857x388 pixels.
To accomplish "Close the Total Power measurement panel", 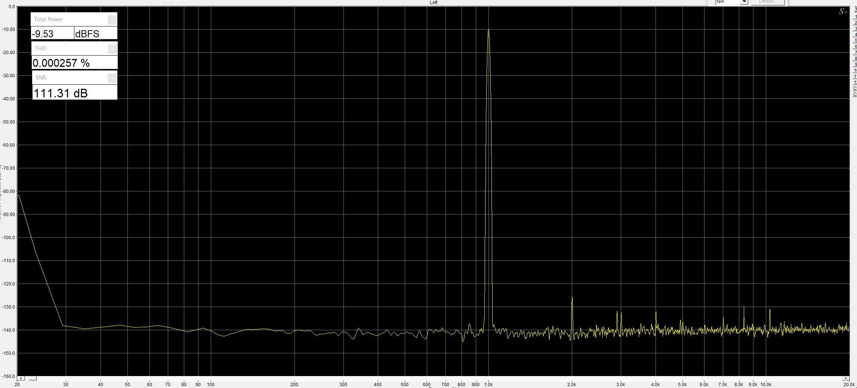I will coord(112,20).
